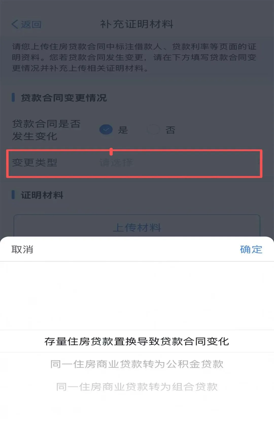The width and height of the screenshot is (274, 438).
Task: Tap the instruction paragraph about 住房贷款合同
Action: [x=134, y=57]
